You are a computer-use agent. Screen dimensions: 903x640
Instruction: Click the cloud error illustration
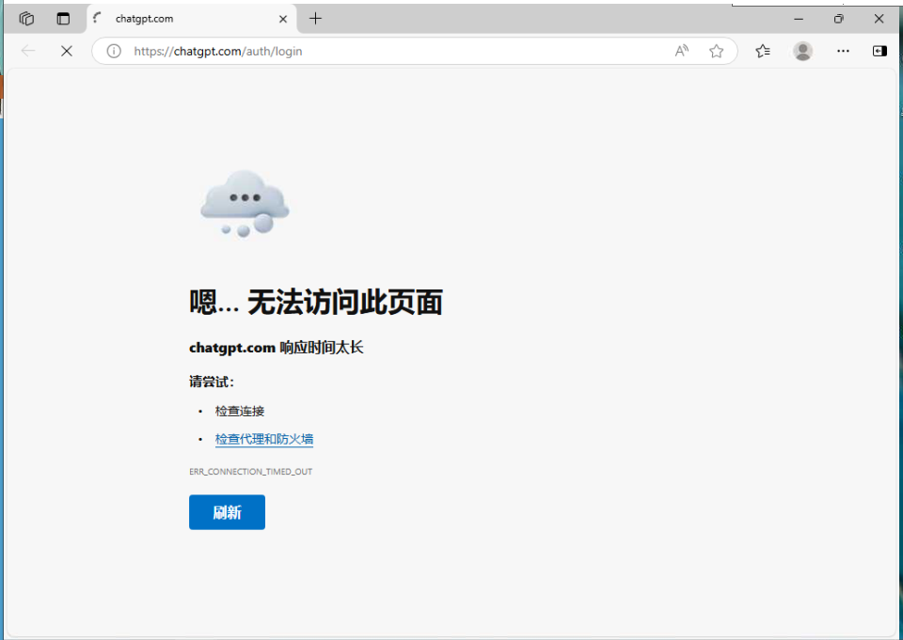245,203
